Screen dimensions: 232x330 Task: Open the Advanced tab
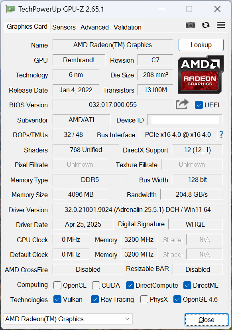94,27
